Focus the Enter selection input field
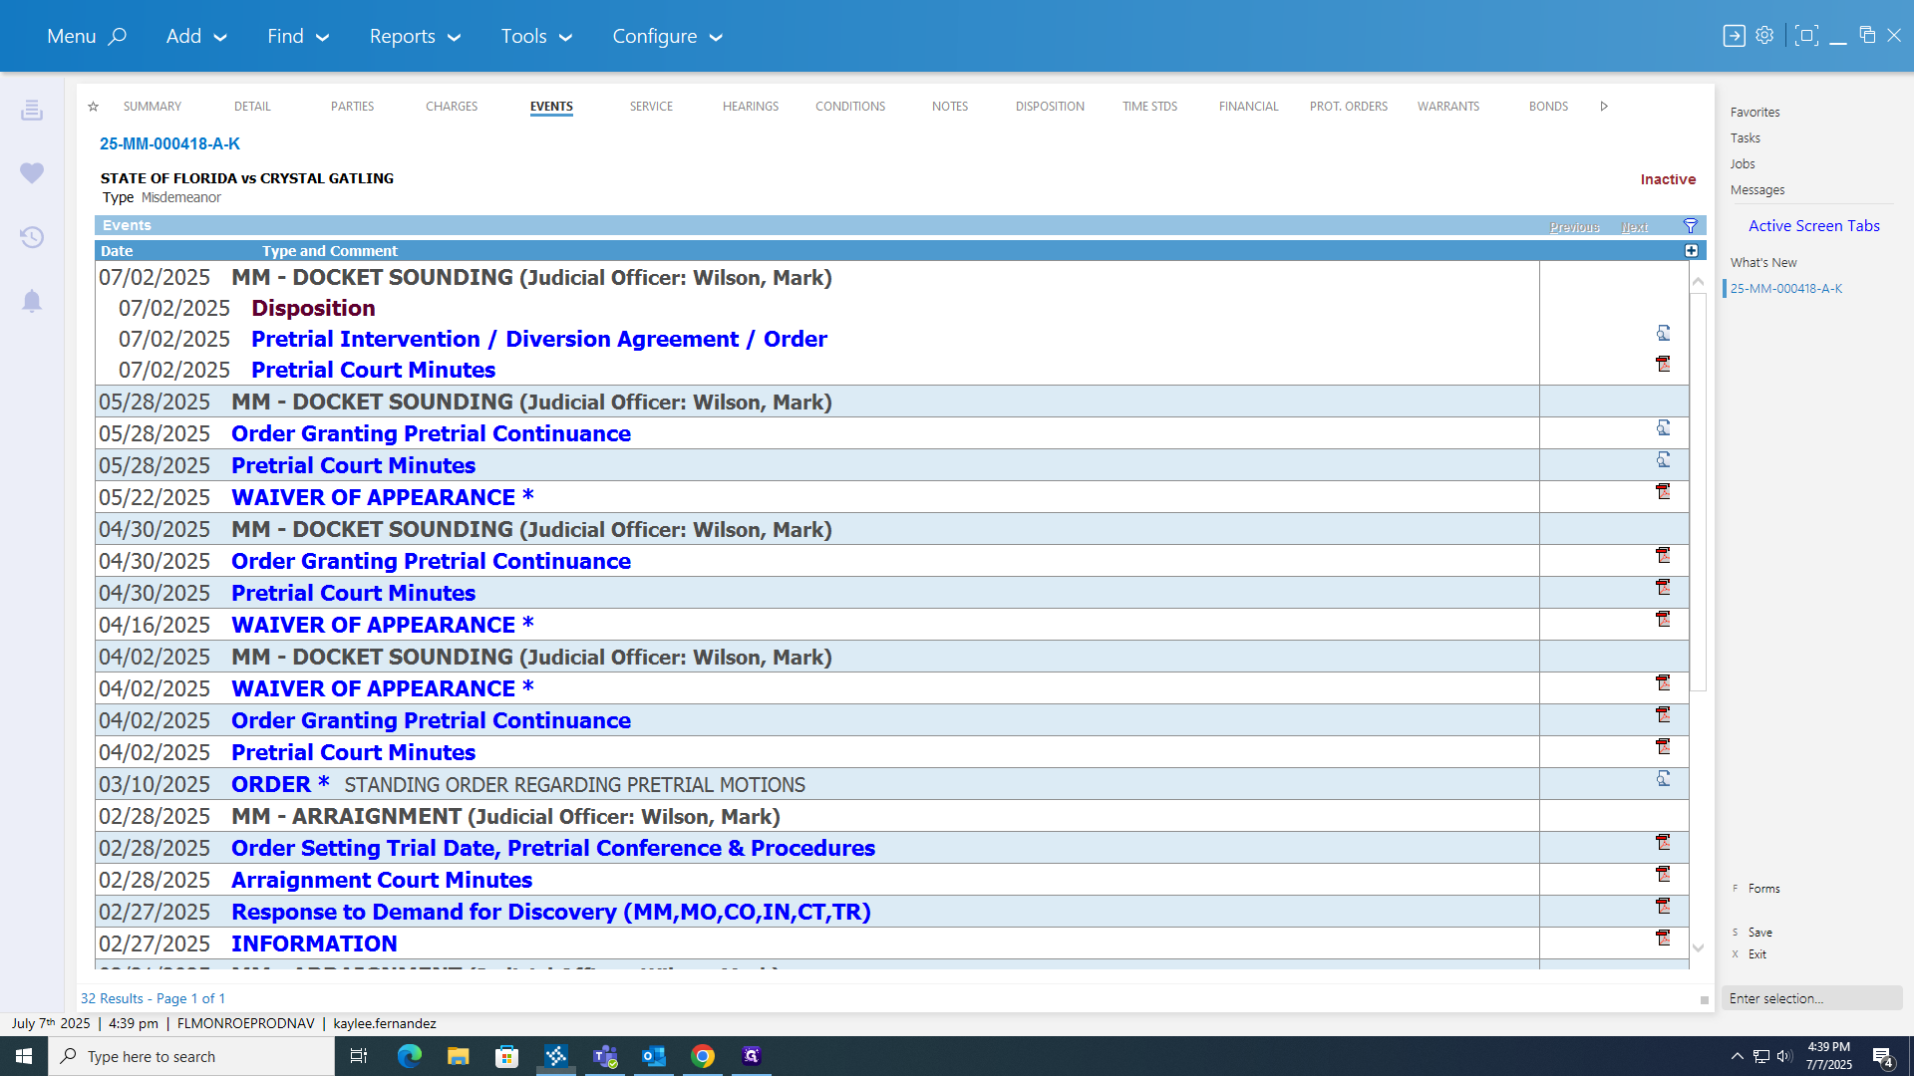 tap(1811, 998)
